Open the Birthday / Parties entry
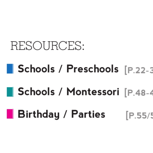Image resolution: width=153 pixels, height=153 pixels. 62,114
